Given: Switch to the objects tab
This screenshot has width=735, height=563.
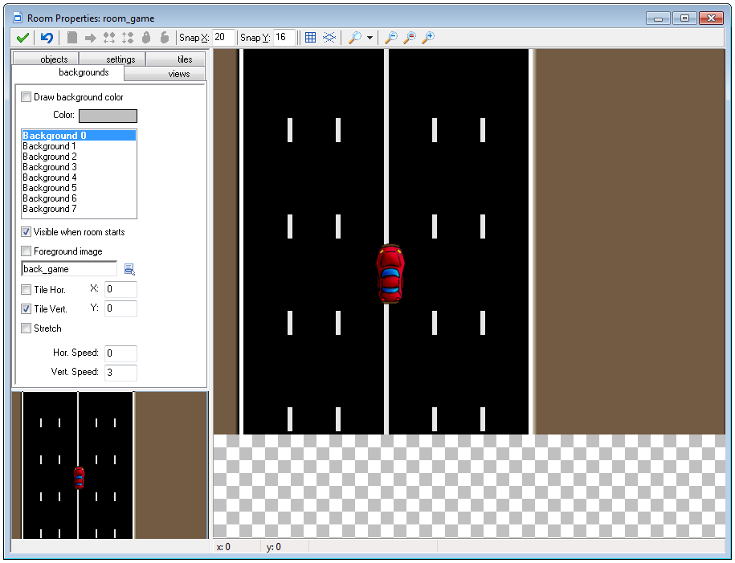Looking at the screenshot, I should [x=46, y=59].
